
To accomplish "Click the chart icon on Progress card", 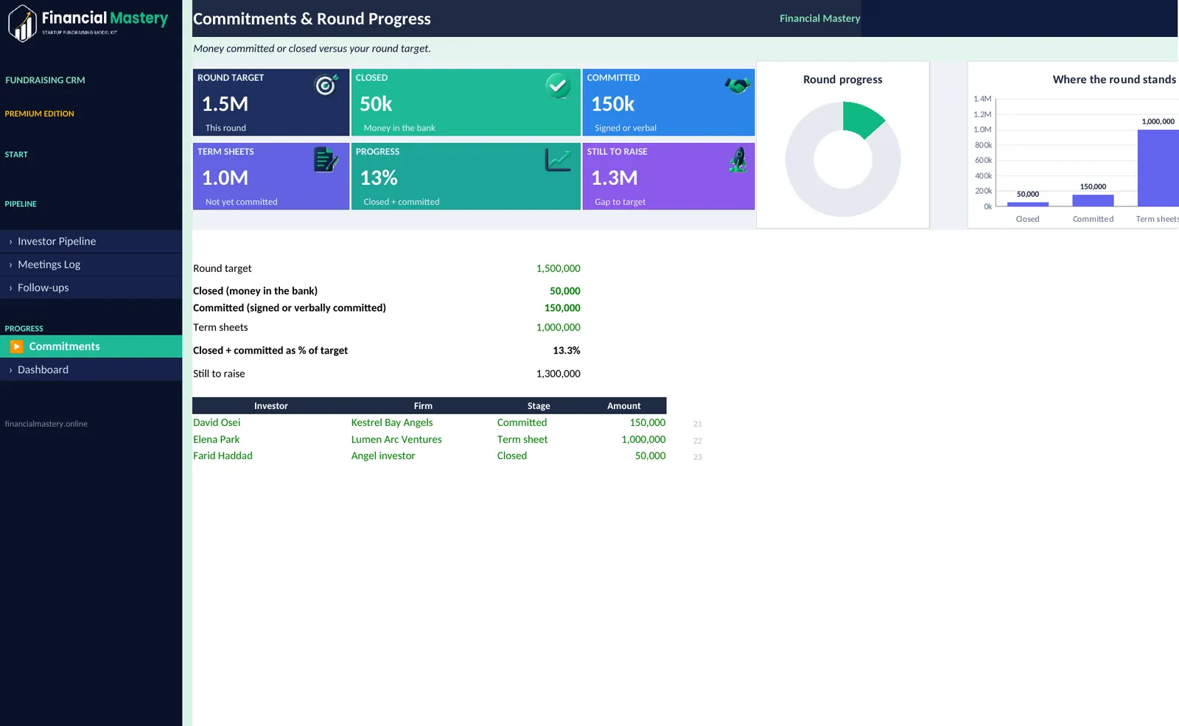I will [x=558, y=159].
